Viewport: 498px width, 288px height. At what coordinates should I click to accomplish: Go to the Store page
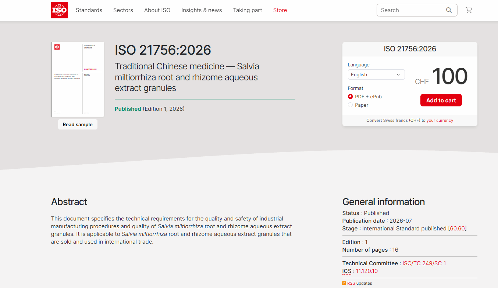(x=280, y=10)
